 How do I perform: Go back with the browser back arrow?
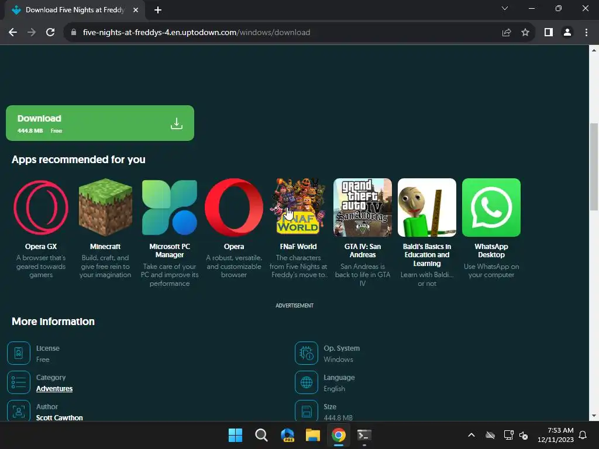(x=13, y=33)
